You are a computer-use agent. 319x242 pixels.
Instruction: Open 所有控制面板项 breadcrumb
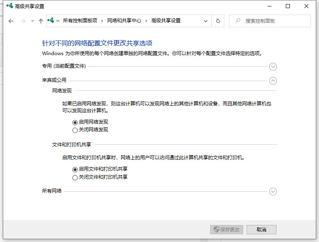click(x=80, y=21)
